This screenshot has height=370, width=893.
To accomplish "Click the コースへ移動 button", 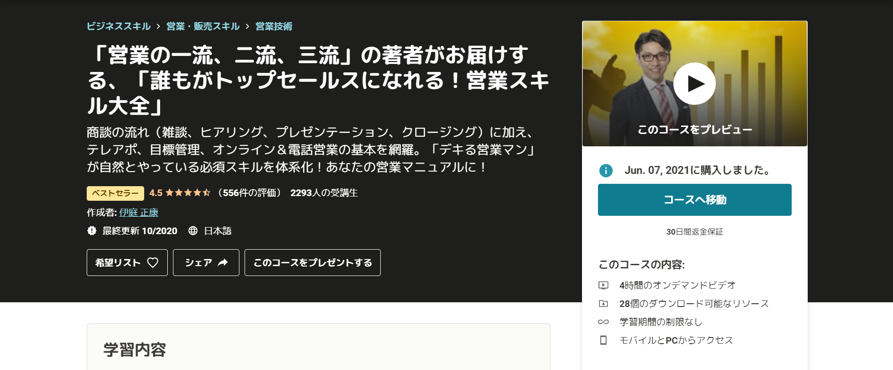I will coord(695,200).
